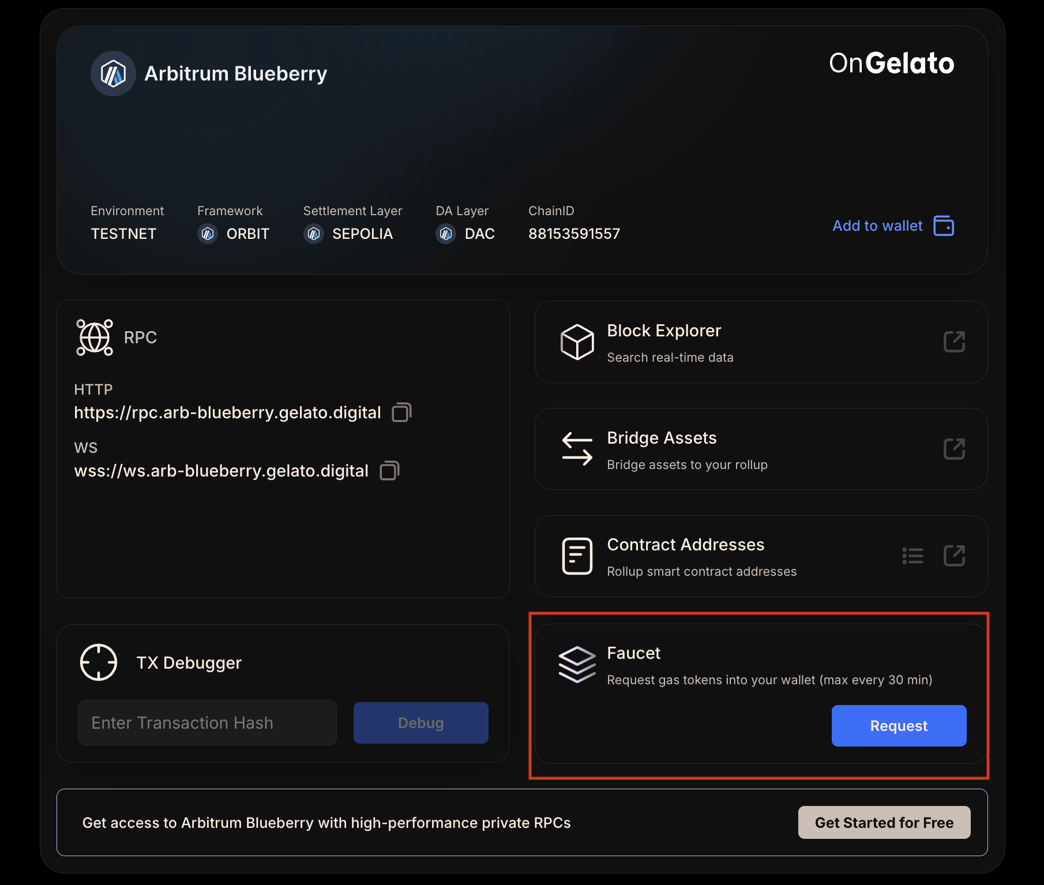Click the Settlement Layer label
Viewport: 1044px width, 885px height.
tap(352, 211)
